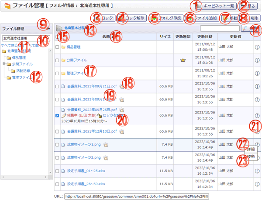Tick checkbox for 会議資料_2023年09月21日.pdf
The width and height of the screenshot is (262, 200).
click(x=57, y=87)
